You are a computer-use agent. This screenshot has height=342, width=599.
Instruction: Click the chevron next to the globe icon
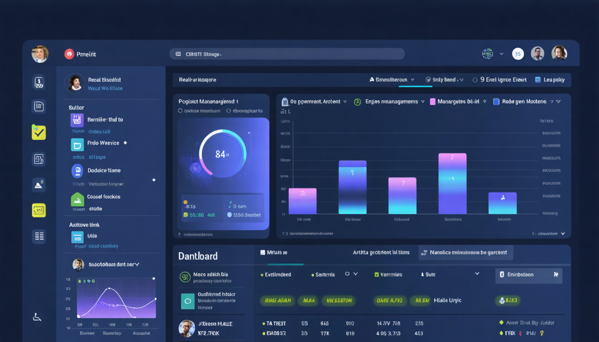[x=501, y=54]
